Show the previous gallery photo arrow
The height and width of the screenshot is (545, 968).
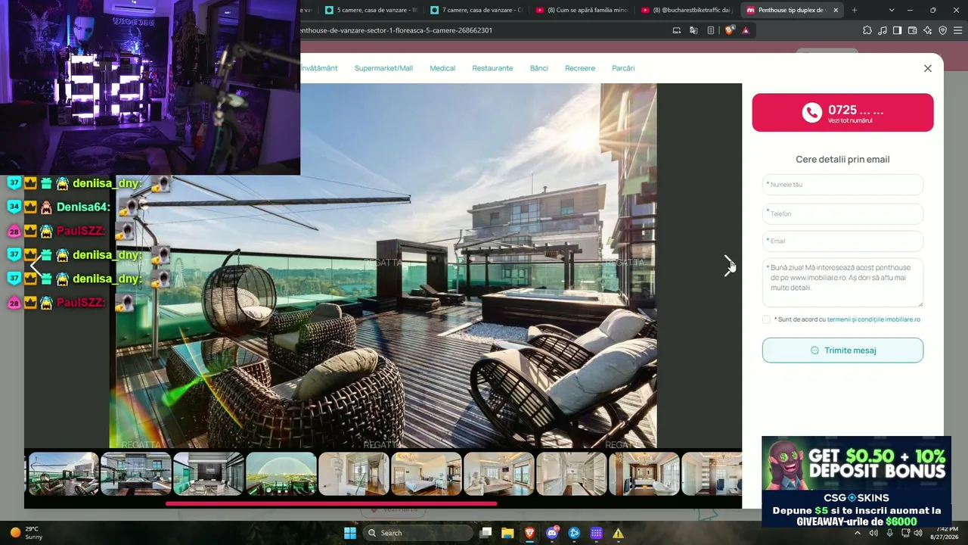coord(36,266)
